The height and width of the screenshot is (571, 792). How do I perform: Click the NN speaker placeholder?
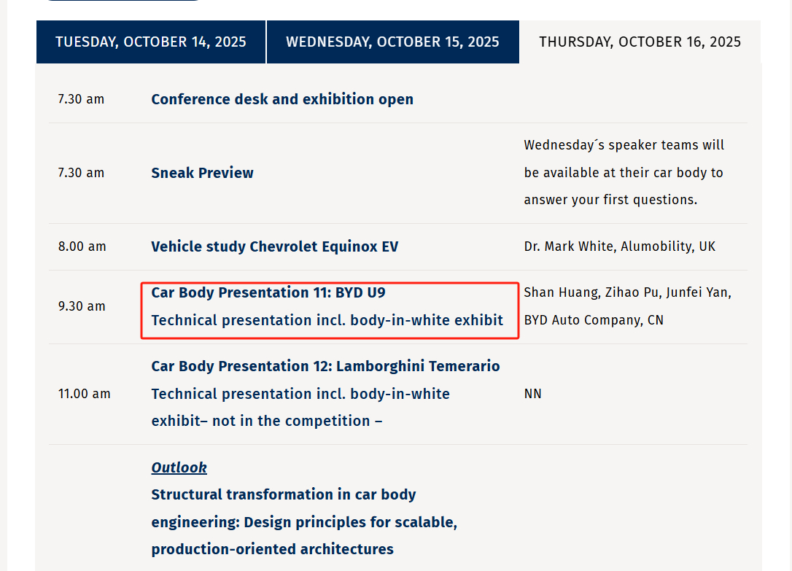532,394
